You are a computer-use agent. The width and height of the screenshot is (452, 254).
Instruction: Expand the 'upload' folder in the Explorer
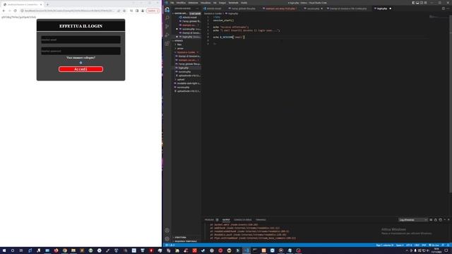click(181, 80)
